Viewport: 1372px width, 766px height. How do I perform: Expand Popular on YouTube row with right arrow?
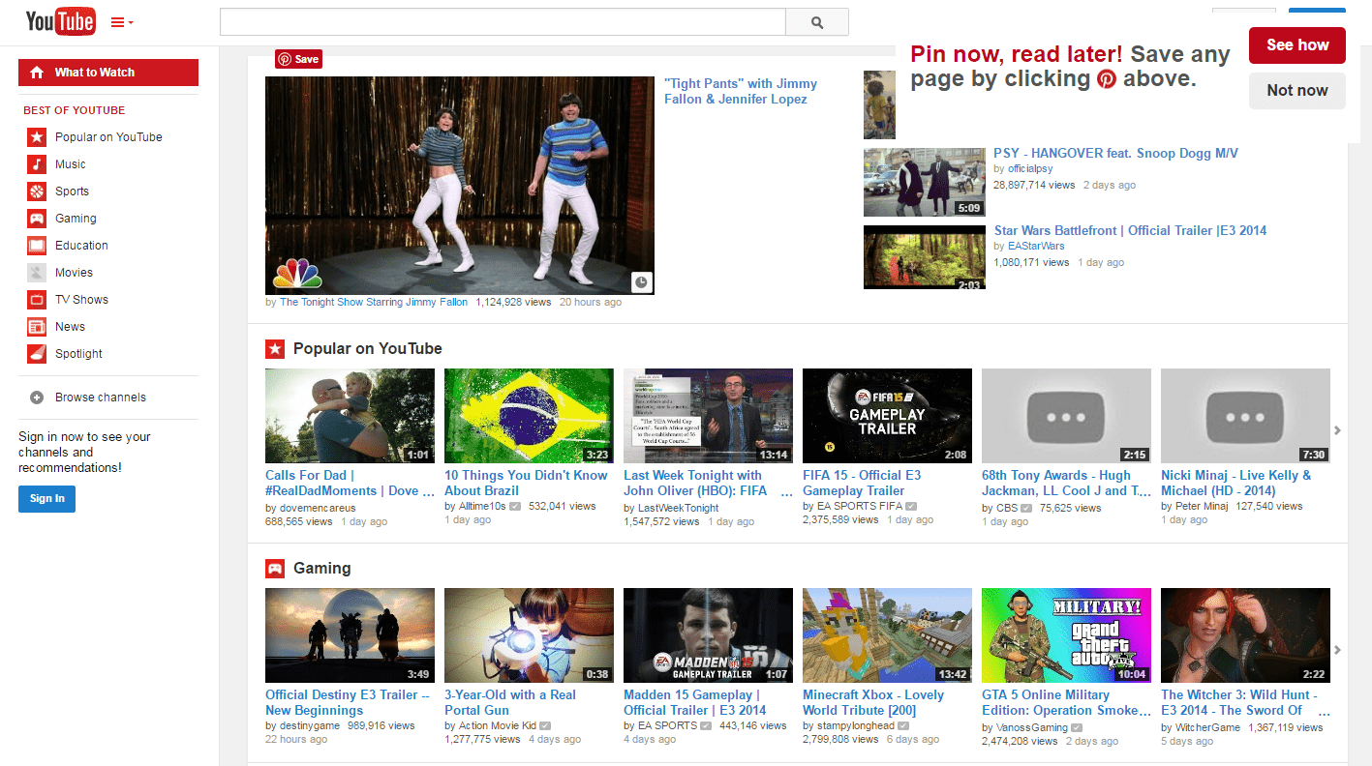tap(1338, 430)
